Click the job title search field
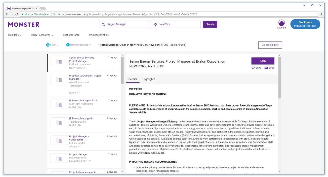 point(124,25)
